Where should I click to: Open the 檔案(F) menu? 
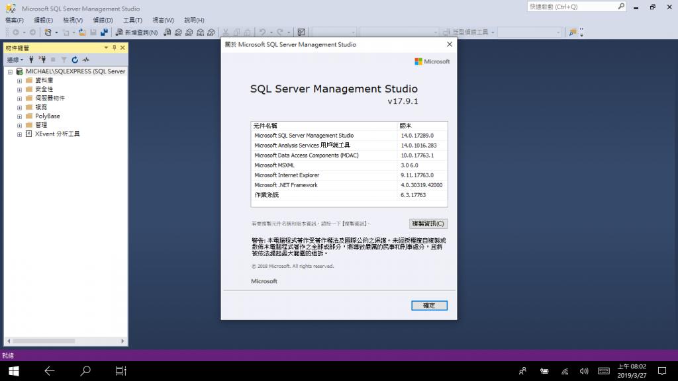coord(15,21)
